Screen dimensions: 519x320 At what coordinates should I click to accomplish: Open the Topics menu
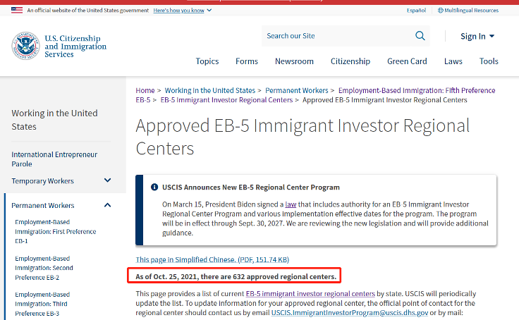(207, 61)
